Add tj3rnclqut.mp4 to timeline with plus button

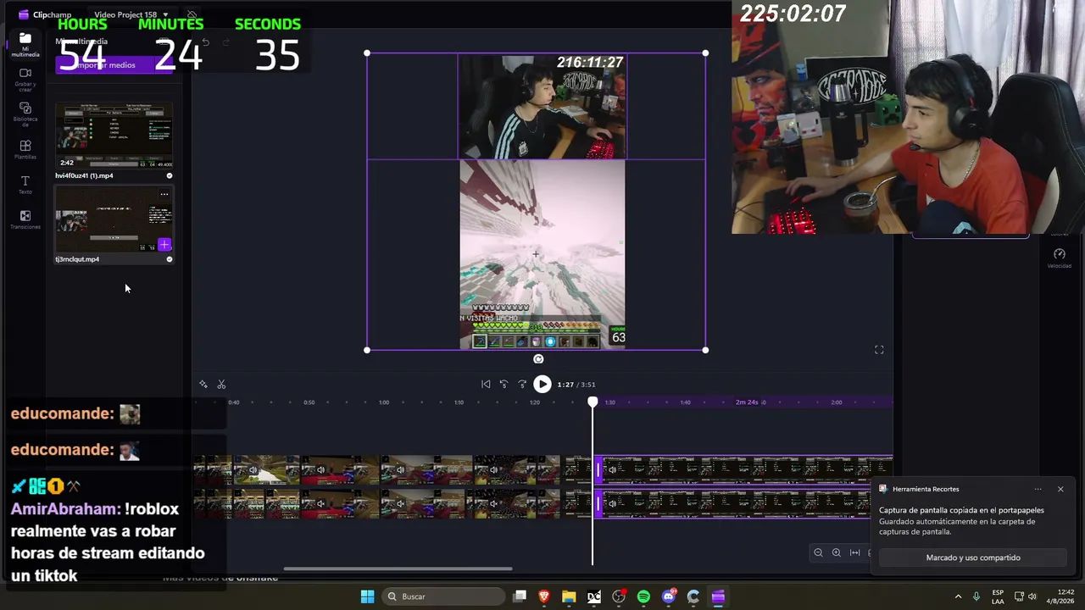164,245
